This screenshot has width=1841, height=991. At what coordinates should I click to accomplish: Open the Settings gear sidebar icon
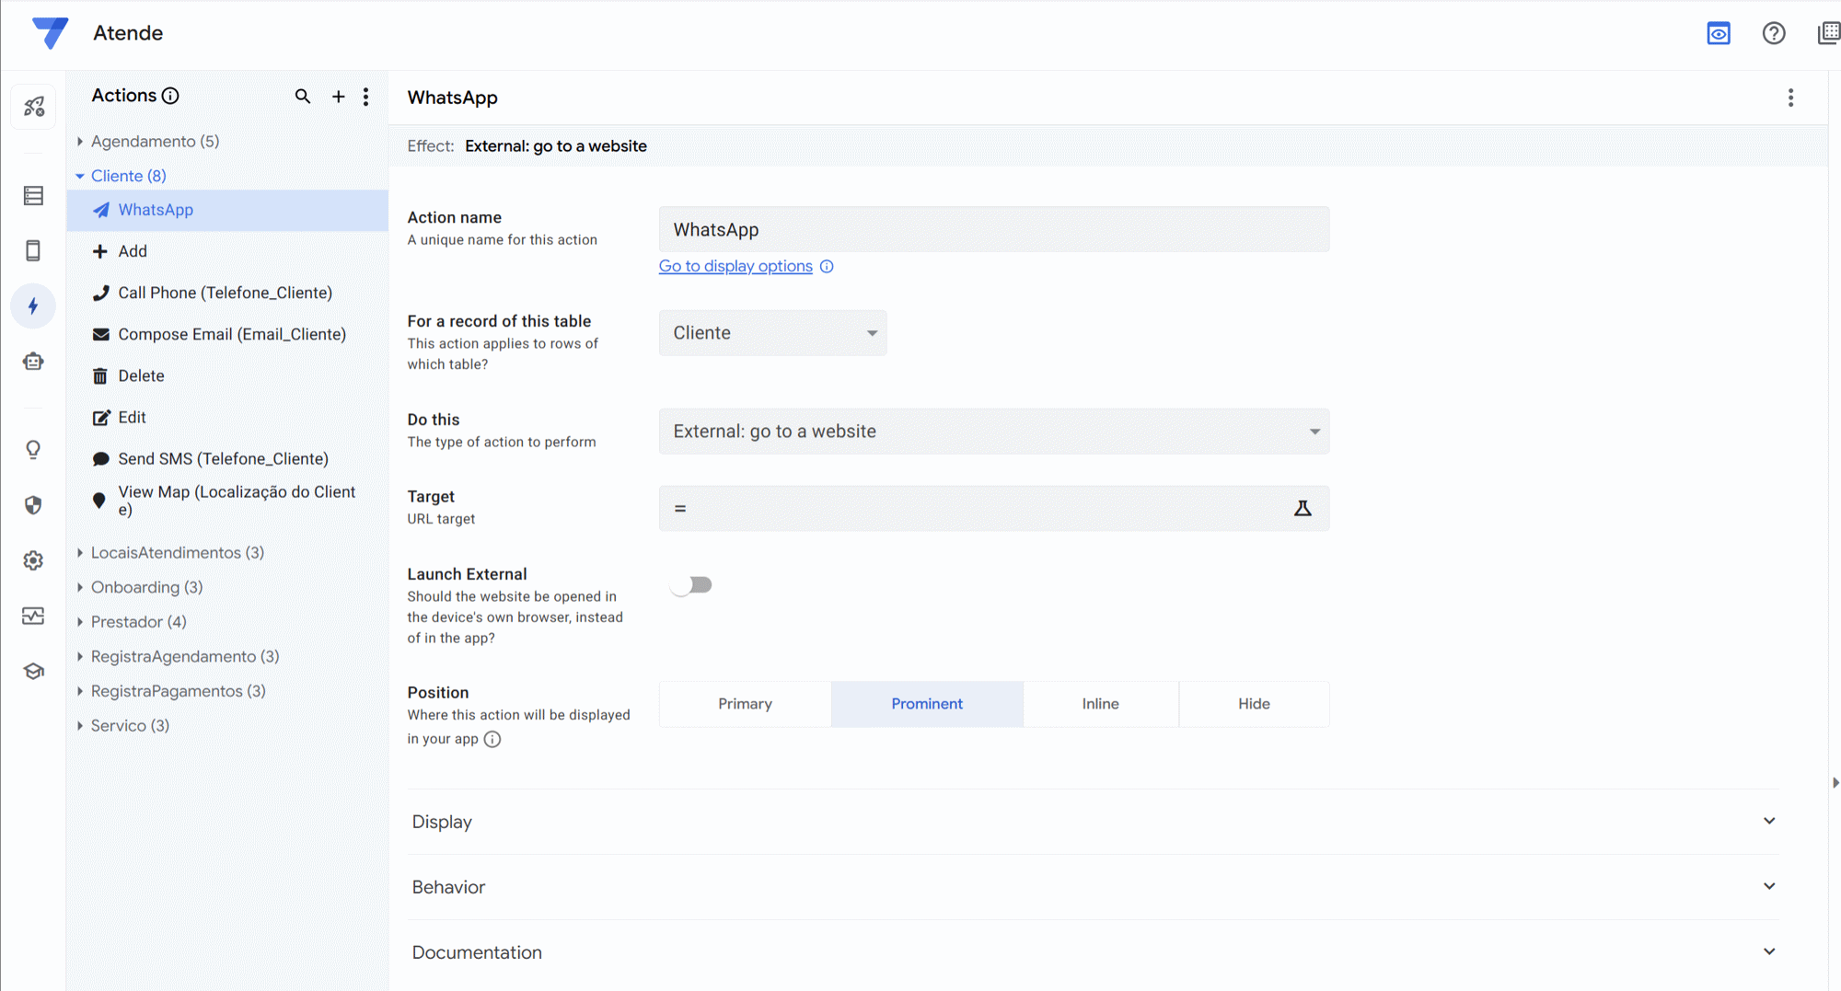click(33, 560)
